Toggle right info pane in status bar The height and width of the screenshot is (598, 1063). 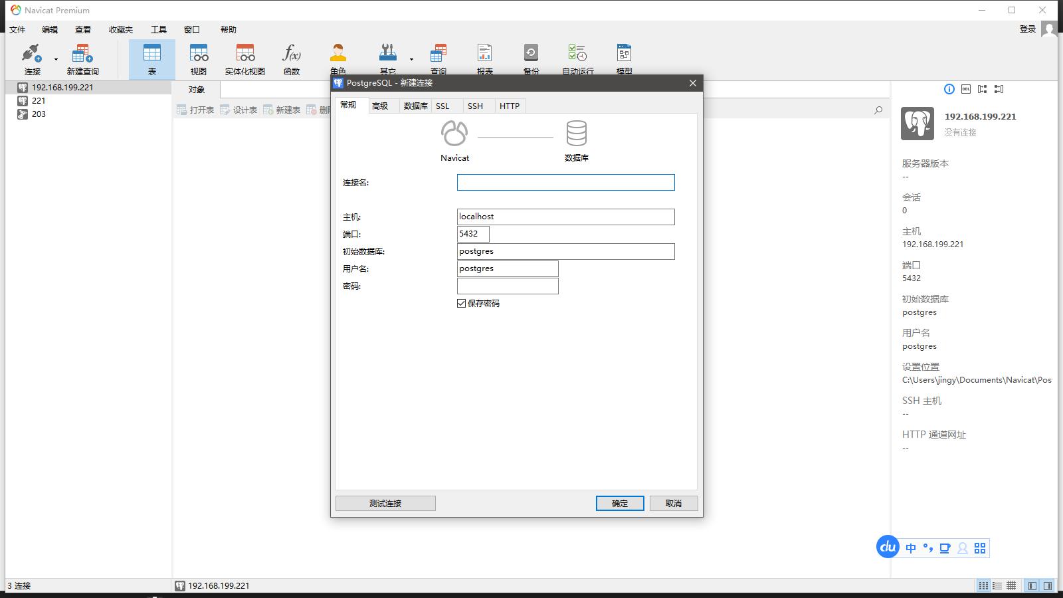(x=1048, y=585)
